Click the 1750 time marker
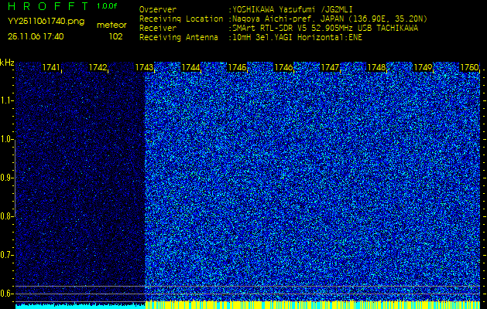Viewport: 487px width, 309px height. tap(469, 67)
